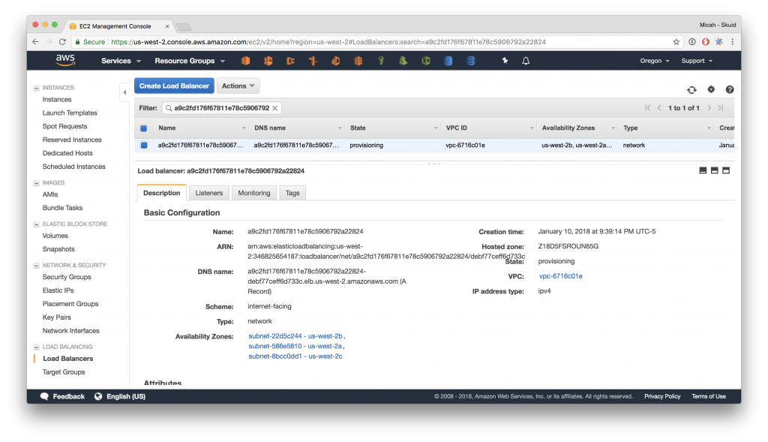Bookmark page with the star icon

(676, 42)
